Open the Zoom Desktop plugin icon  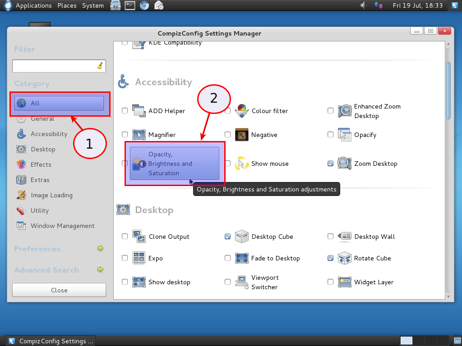click(x=344, y=164)
